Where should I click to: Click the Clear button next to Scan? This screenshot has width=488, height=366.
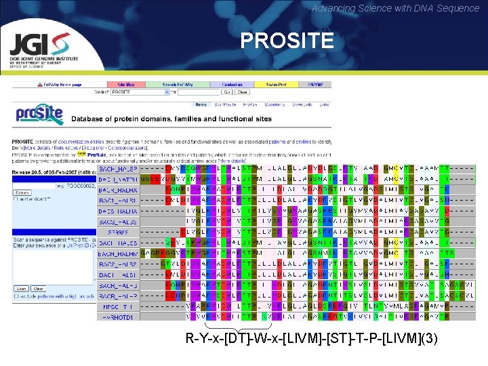click(x=38, y=289)
